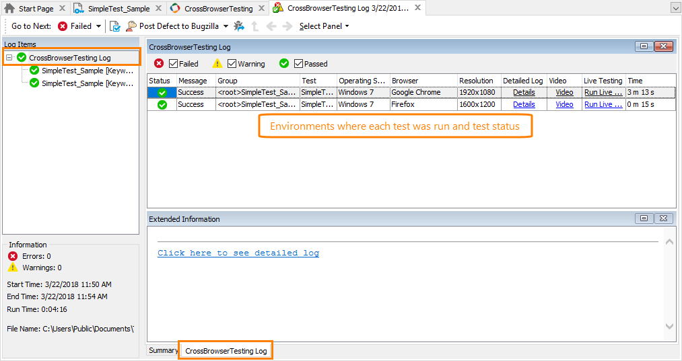
Task: Switch to CrossBrowserTesting Log bottom tab
Action: pyautogui.click(x=226, y=350)
